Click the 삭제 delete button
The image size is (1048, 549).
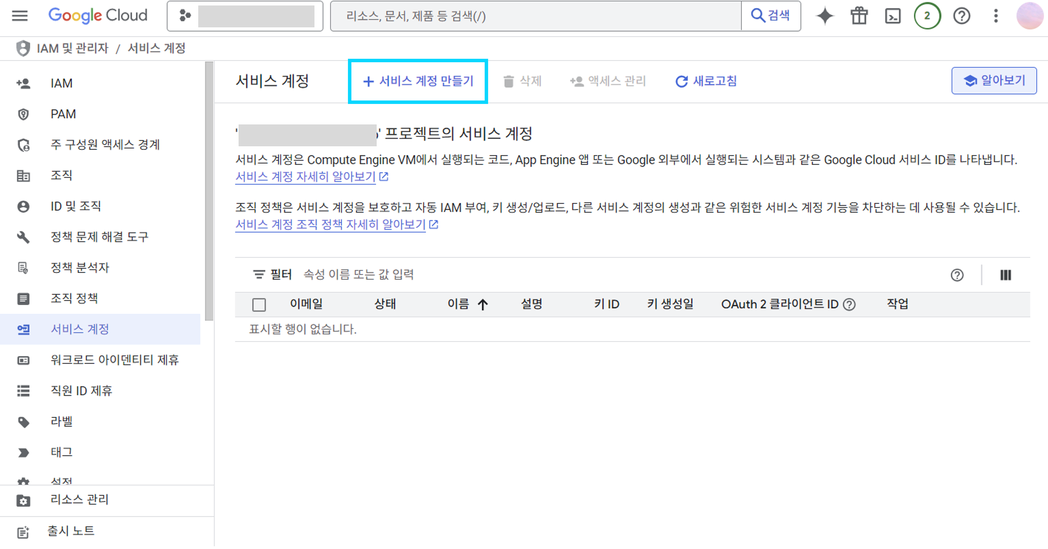(x=522, y=81)
